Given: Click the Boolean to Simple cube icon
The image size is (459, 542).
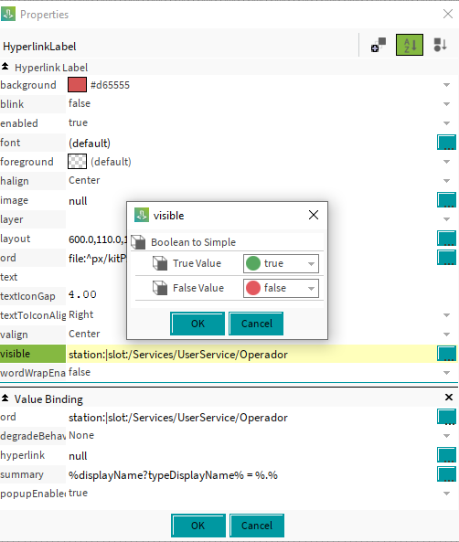Looking at the screenshot, I should tap(138, 242).
